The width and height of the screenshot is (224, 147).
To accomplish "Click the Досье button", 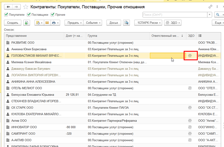I will [x=114, y=23].
